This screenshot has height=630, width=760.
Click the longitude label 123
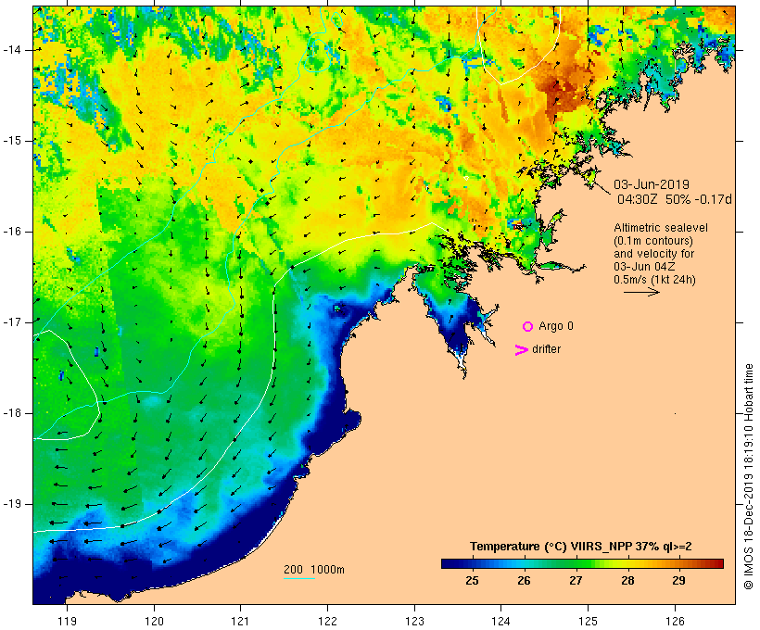pyautogui.click(x=414, y=622)
